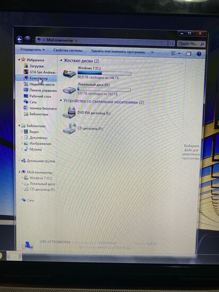The height and width of the screenshot is (292, 219).
Task: Click Мой компьютер breadcrumb
Action: click(x=60, y=40)
